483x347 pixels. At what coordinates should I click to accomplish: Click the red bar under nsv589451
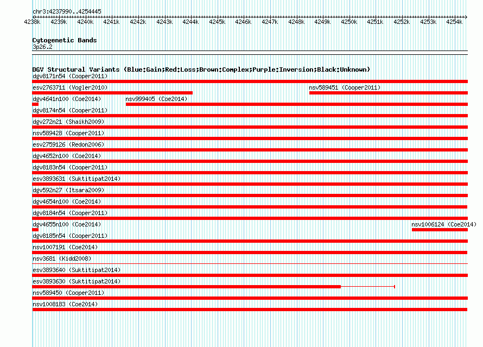click(x=389, y=93)
